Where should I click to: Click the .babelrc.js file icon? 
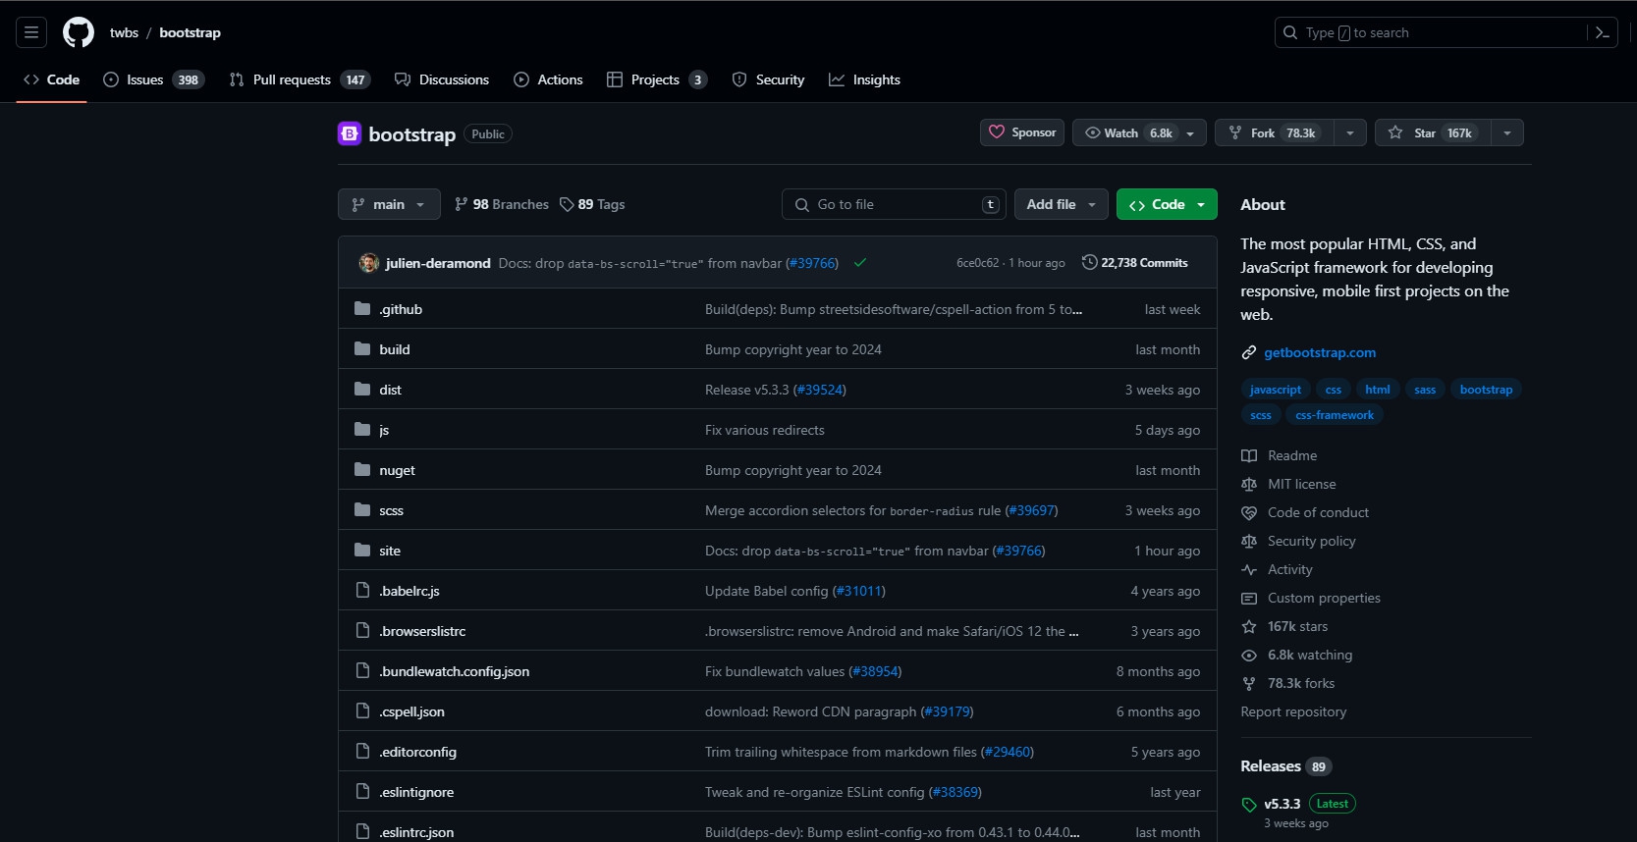point(362,591)
